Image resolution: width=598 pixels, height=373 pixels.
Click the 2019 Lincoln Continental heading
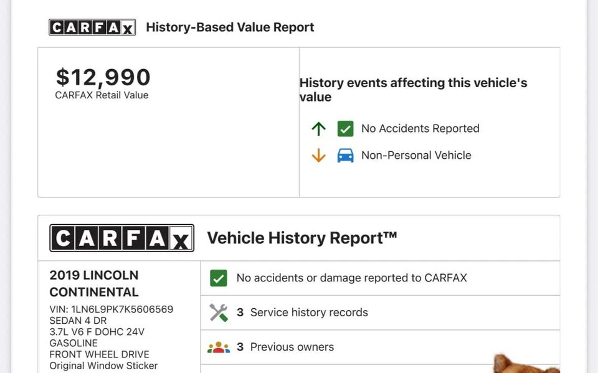[94, 283]
